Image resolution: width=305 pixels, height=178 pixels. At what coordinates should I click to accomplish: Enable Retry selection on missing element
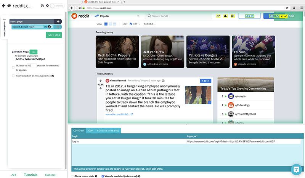click(x=13, y=76)
